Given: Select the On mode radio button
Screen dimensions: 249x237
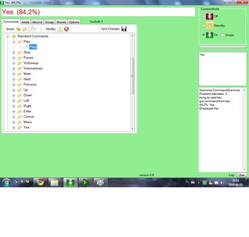Looking at the screenshot, I should point(204,35).
